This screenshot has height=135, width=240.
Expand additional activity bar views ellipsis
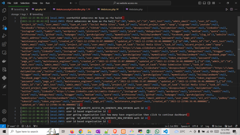pyautogui.click(x=4, y=95)
